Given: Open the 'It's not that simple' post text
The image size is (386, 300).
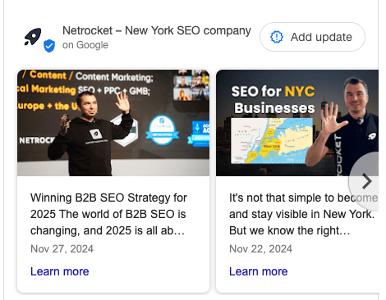Looking at the screenshot, I should (x=303, y=214).
